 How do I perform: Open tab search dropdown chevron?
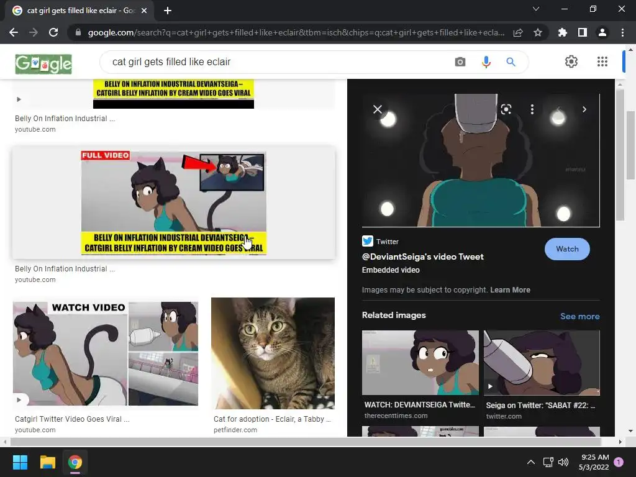pos(536,9)
